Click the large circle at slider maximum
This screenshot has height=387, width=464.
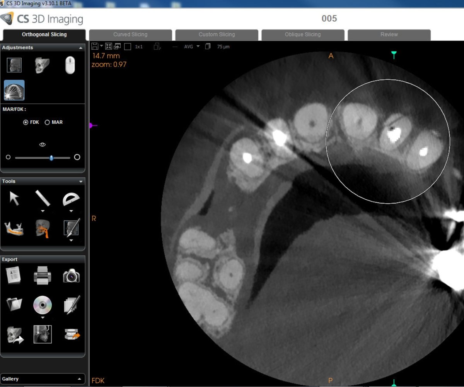77,157
